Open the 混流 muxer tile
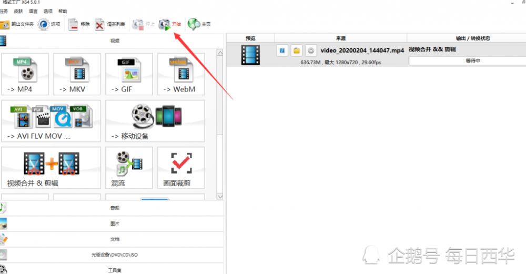526x274 pixels. [129, 168]
